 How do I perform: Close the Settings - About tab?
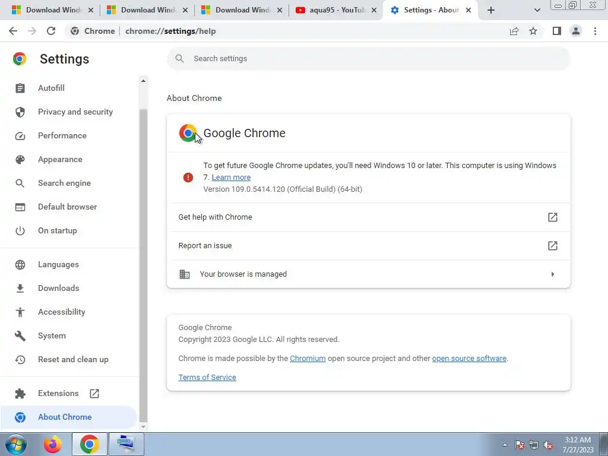tap(468, 10)
